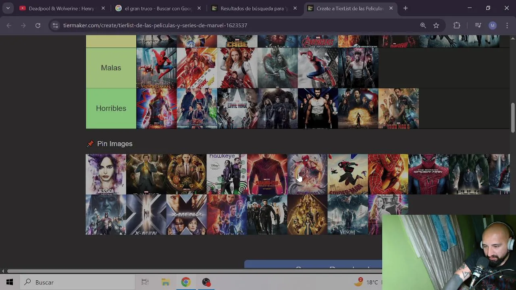Screen dimensions: 516x290
Task: Open the tab search dropdown arrow
Action: click(8, 8)
